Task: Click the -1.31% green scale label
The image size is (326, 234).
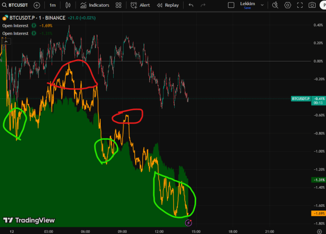Action: coord(319,180)
